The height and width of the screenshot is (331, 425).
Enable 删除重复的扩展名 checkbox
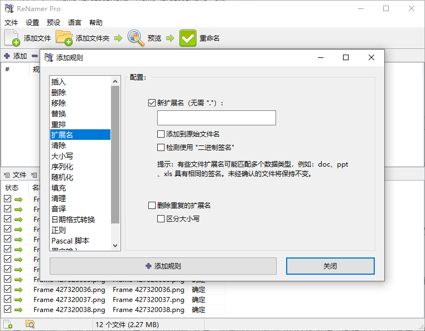click(x=152, y=205)
